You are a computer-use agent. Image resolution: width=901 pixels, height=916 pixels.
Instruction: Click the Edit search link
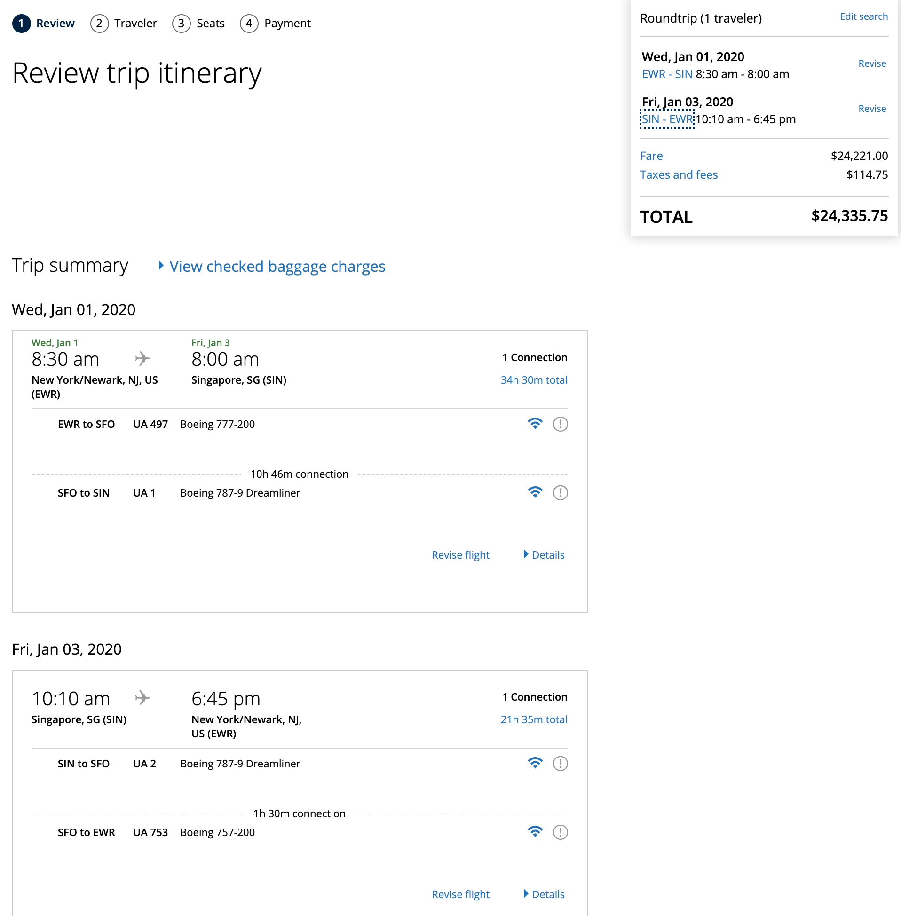click(863, 16)
